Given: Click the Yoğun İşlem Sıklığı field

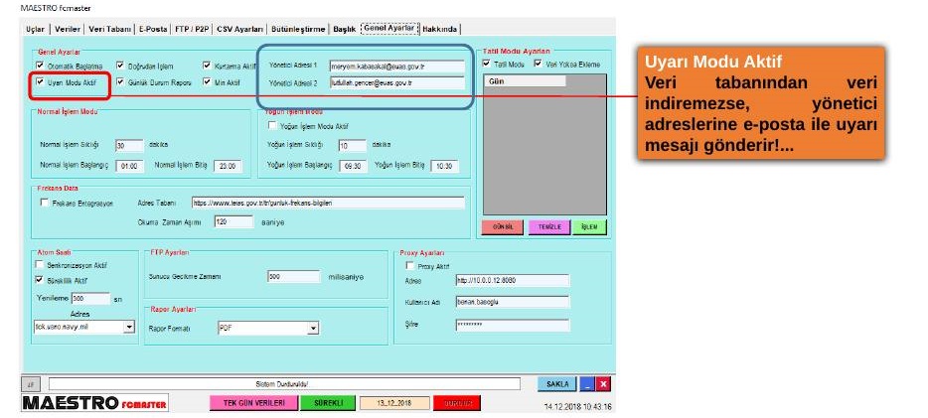Looking at the screenshot, I should (x=353, y=145).
